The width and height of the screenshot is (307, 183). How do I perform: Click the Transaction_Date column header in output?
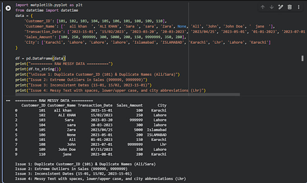click(x=95, y=105)
